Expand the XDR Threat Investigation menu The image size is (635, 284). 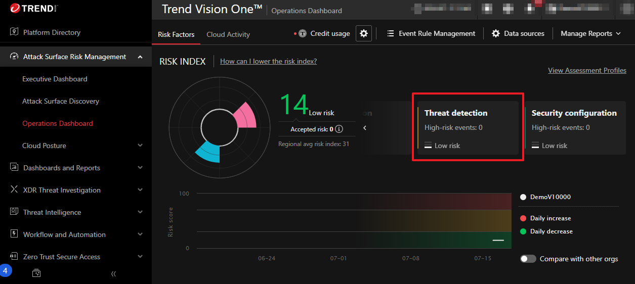point(140,190)
